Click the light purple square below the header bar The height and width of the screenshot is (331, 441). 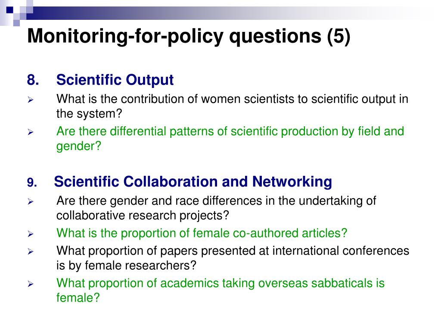16,23
